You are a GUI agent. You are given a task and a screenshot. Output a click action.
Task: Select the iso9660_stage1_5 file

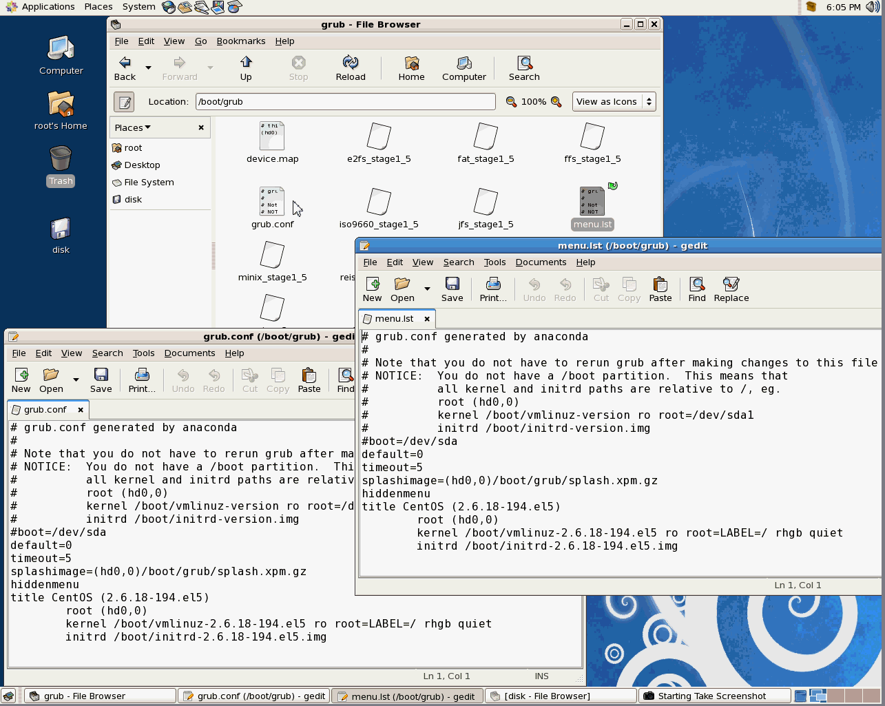pos(379,208)
